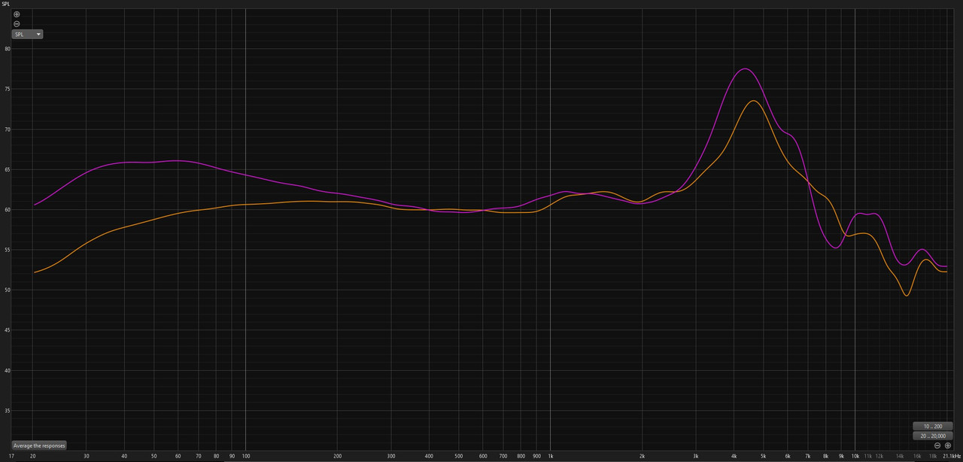Click the 21.1kHz frequency axis label
This screenshot has width=963, height=462.
pyautogui.click(x=951, y=456)
